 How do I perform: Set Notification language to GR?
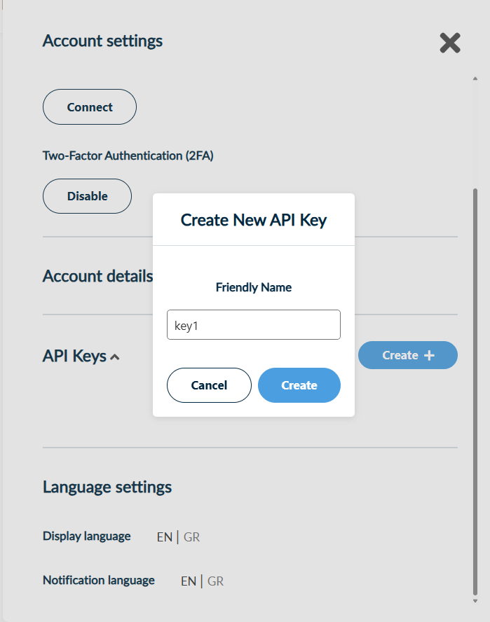point(215,581)
